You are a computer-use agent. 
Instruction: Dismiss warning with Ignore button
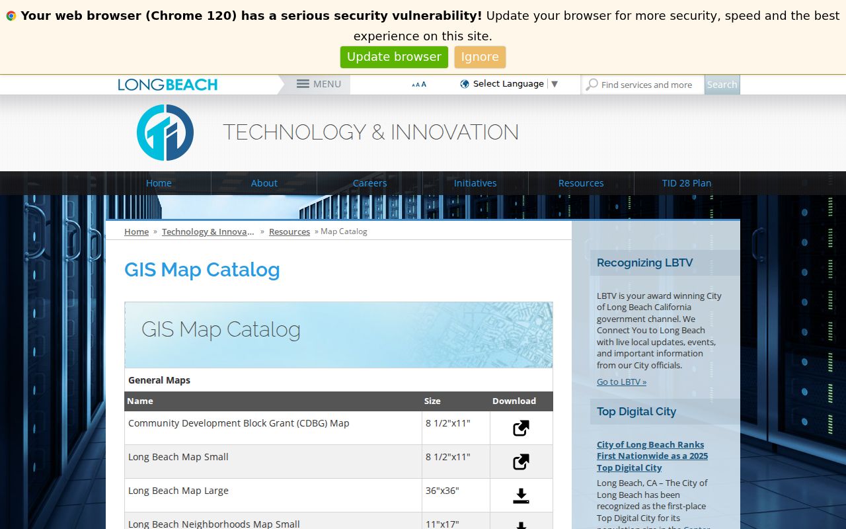coord(480,57)
